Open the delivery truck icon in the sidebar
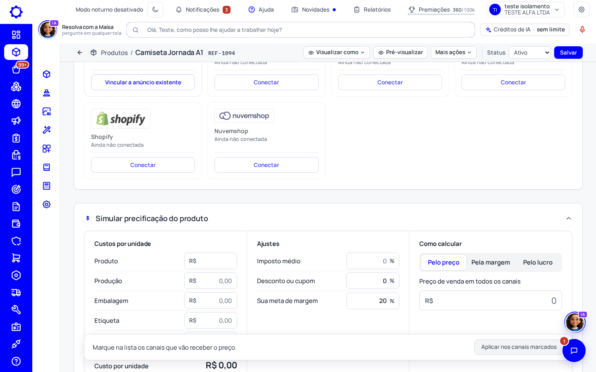The height and width of the screenshot is (372, 596). [16, 293]
